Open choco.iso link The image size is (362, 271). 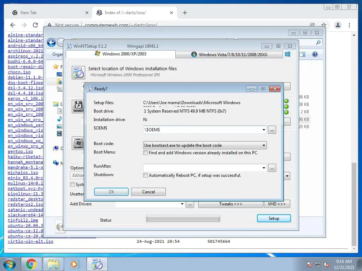pos(19,72)
